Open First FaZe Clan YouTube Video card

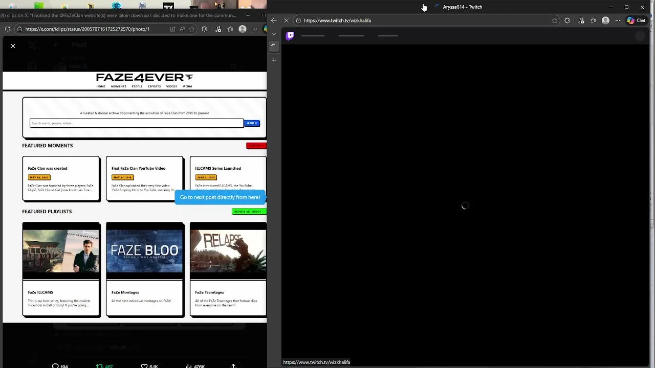[x=145, y=179]
